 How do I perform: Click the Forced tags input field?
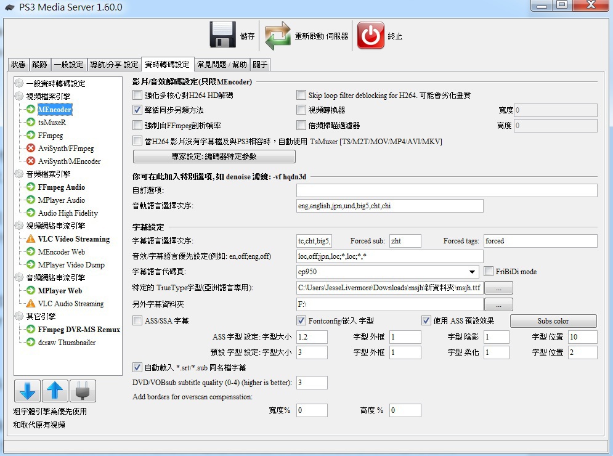540,241
